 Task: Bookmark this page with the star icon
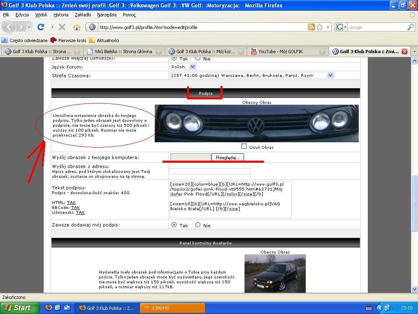(320, 27)
